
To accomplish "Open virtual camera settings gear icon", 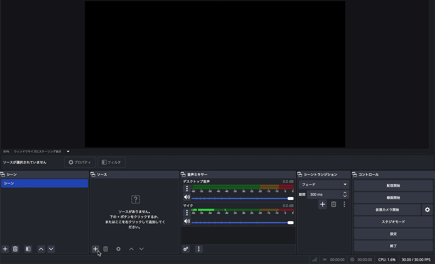I will pyautogui.click(x=427, y=210).
